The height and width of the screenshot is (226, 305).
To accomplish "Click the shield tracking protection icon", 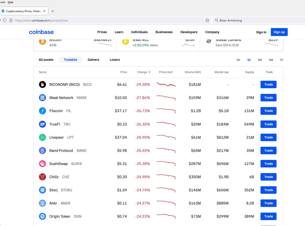I will pyautogui.click(x=5, y=20).
